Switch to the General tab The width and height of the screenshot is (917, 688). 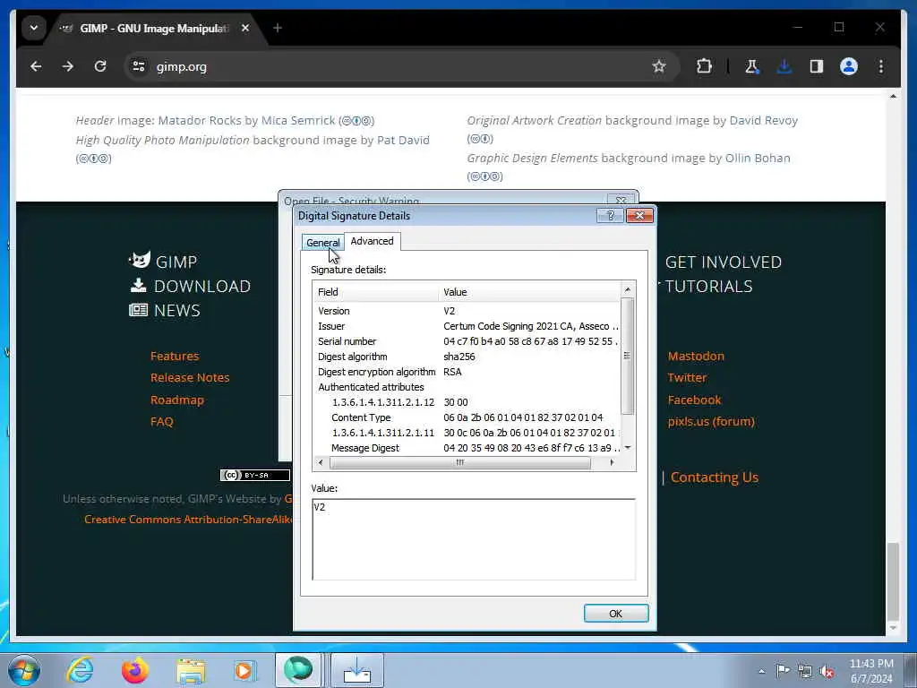[x=322, y=242]
